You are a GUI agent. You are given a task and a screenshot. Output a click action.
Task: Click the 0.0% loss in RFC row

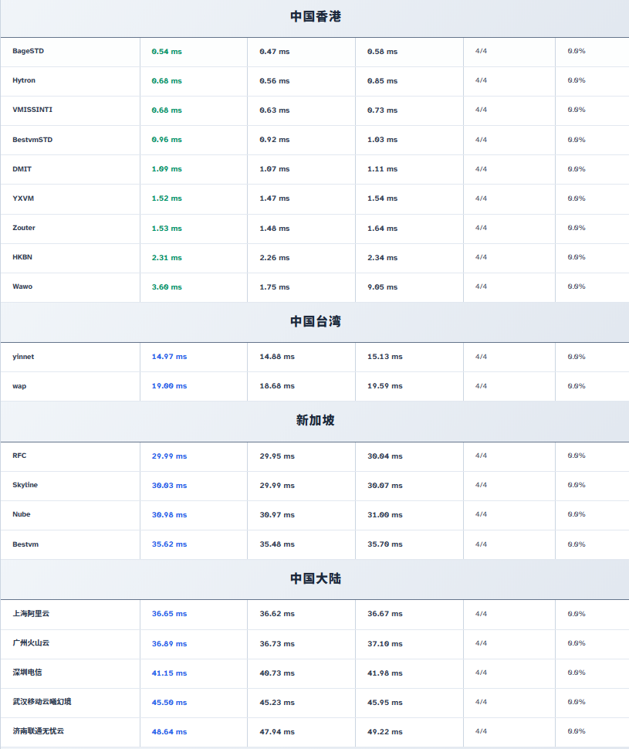(x=577, y=456)
